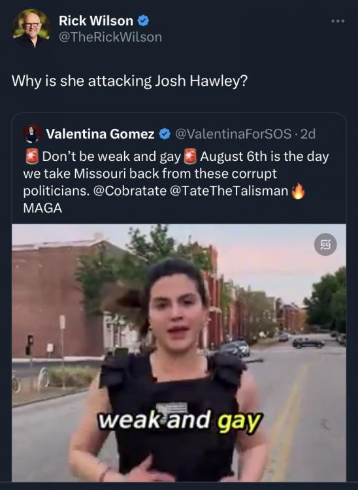Click the Valentina Gomez display name
This screenshot has width=358, height=490.
tap(100, 133)
